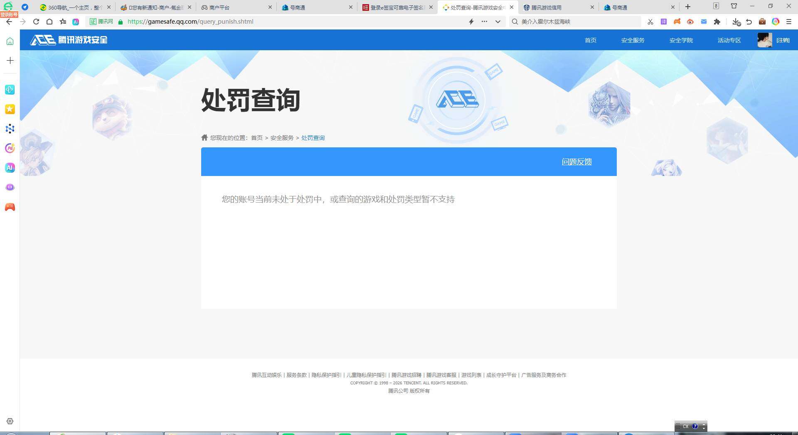Click the 腾讯游戏安全 ACE logo
The height and width of the screenshot is (435, 798).
[x=69, y=40]
